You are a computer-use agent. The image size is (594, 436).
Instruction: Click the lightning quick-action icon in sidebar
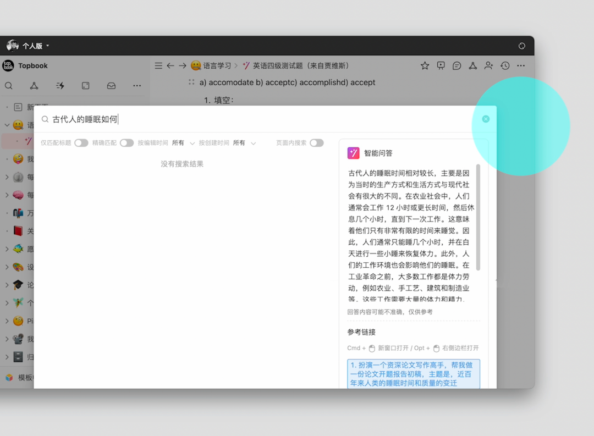pos(60,86)
